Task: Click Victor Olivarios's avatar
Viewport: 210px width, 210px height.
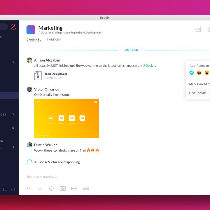Action: [x=29, y=89]
